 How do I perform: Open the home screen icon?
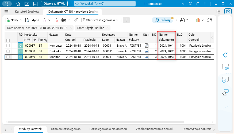click(x=18, y=4)
